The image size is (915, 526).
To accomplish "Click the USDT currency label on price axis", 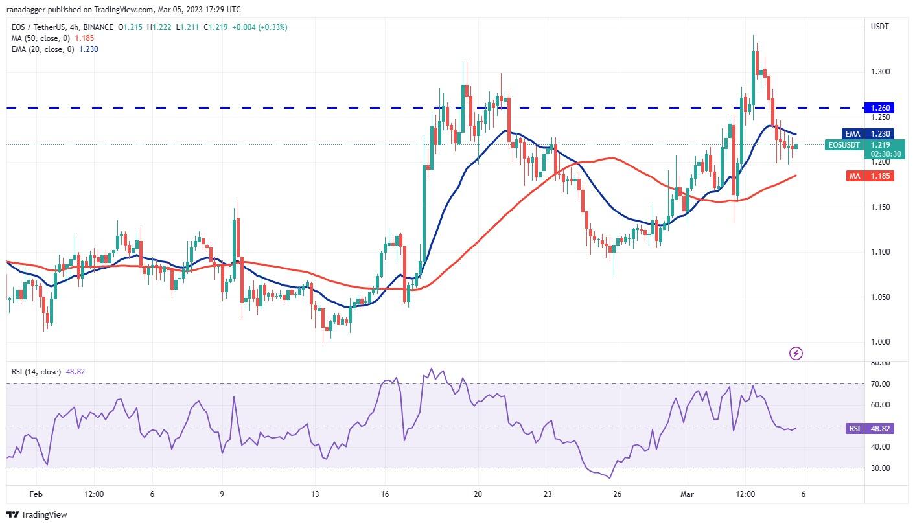I will click(880, 27).
